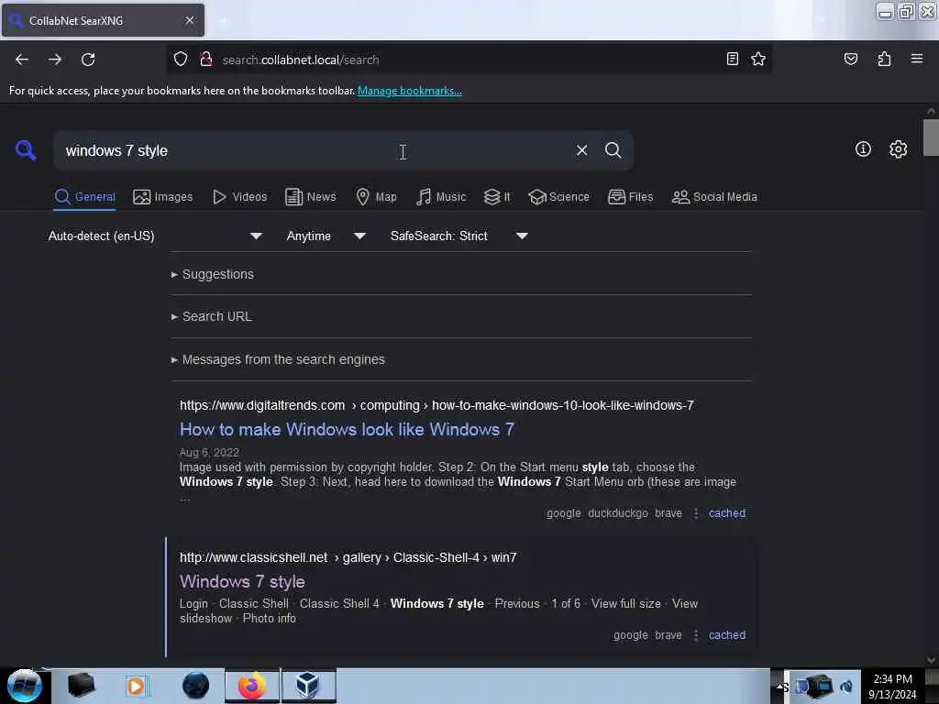Open the Pocket save icon

tap(850, 59)
